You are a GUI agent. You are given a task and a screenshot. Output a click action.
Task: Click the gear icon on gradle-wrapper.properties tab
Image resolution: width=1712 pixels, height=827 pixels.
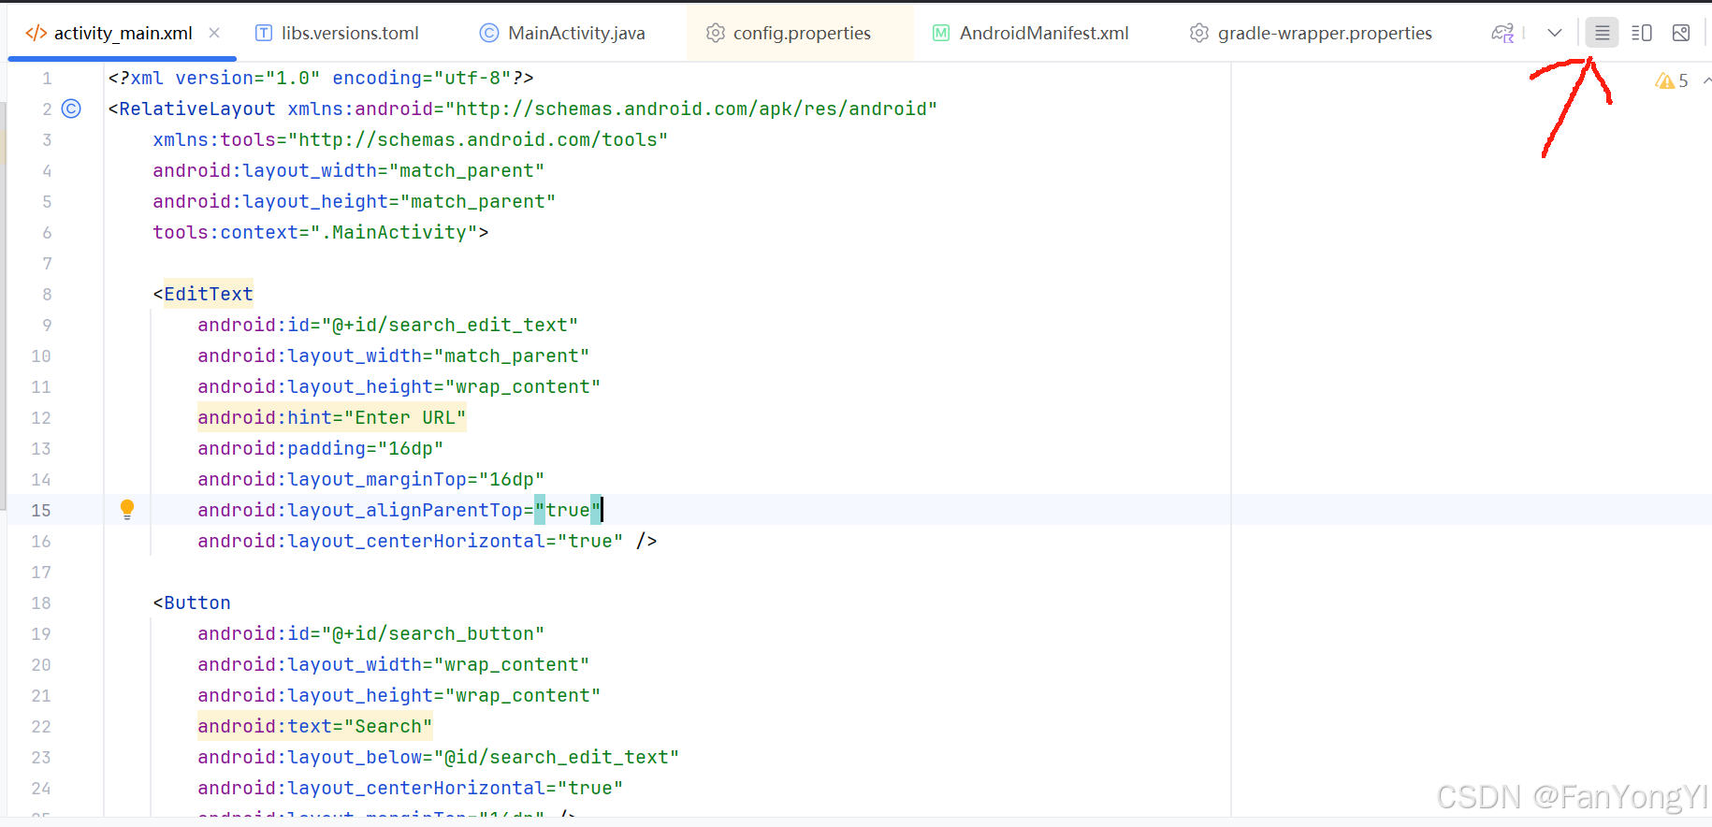tap(1199, 34)
